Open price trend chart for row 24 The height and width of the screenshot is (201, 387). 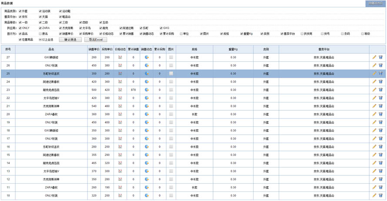(120, 82)
